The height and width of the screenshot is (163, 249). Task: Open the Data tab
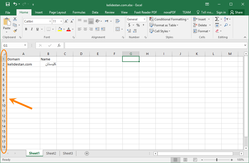(x=95, y=12)
